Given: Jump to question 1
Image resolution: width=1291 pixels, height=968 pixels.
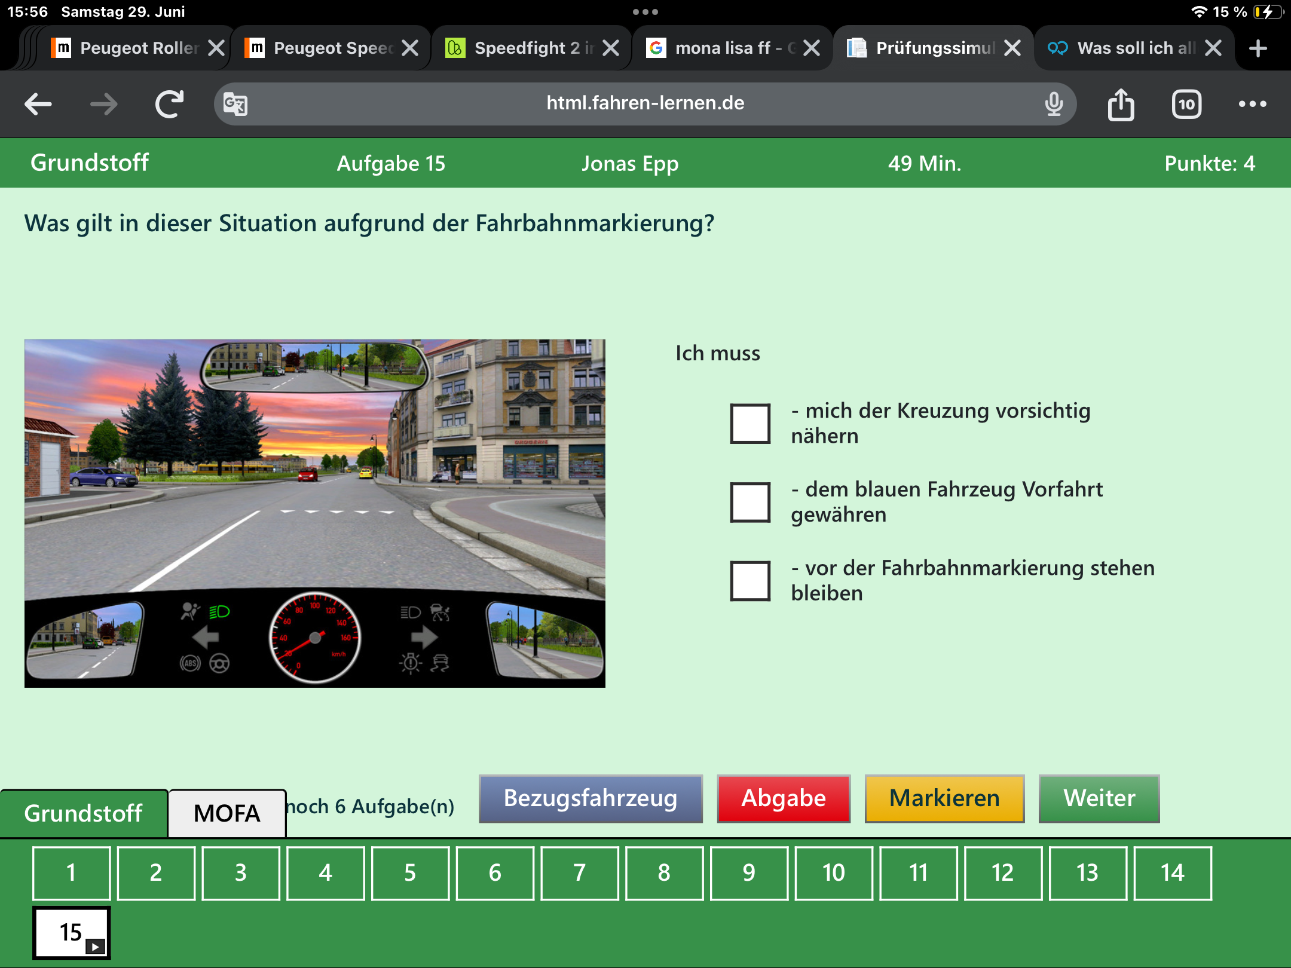Looking at the screenshot, I should [71, 873].
